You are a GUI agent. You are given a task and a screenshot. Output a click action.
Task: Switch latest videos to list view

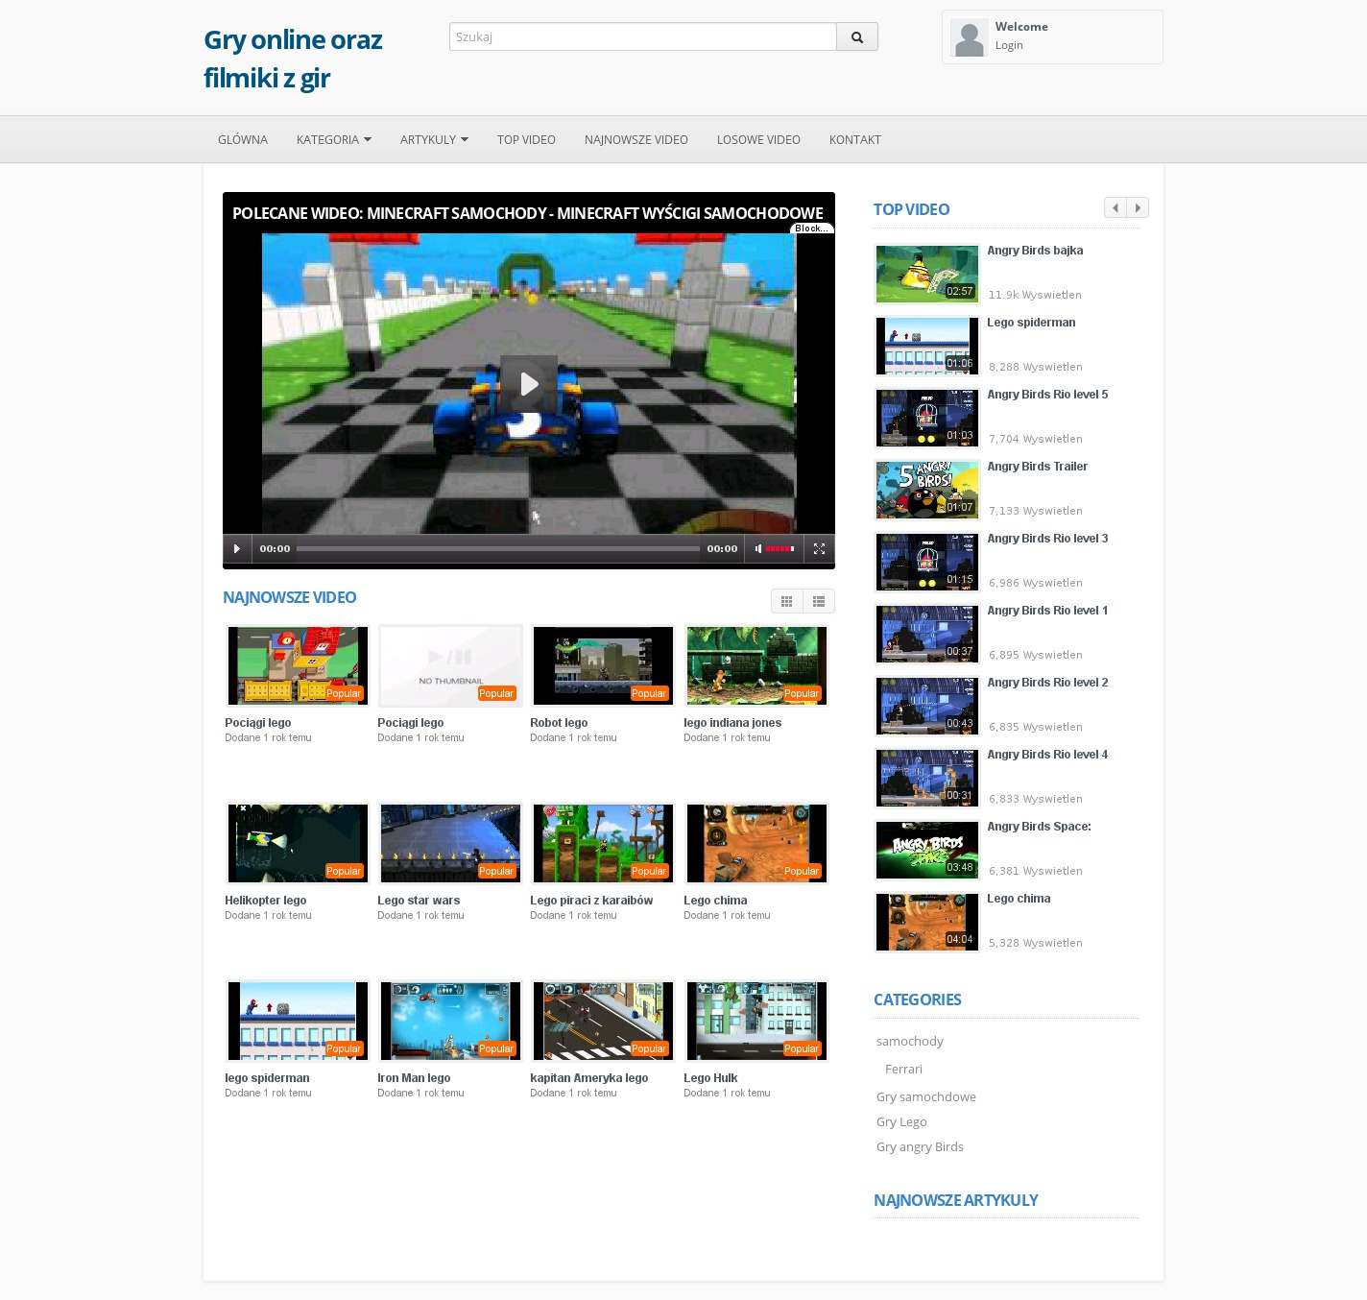click(x=819, y=601)
